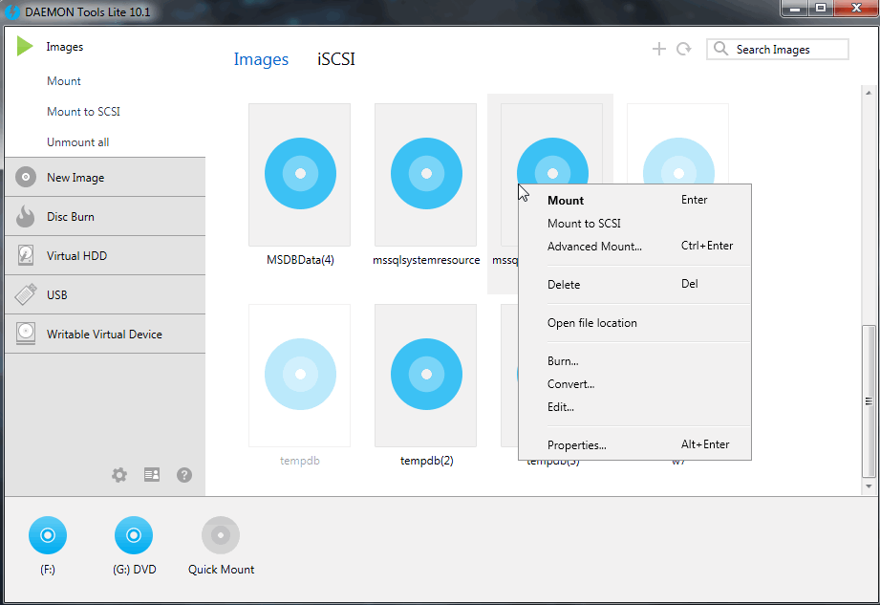Click the (G:) DVD drive label
The height and width of the screenshot is (605, 880).
(x=134, y=570)
